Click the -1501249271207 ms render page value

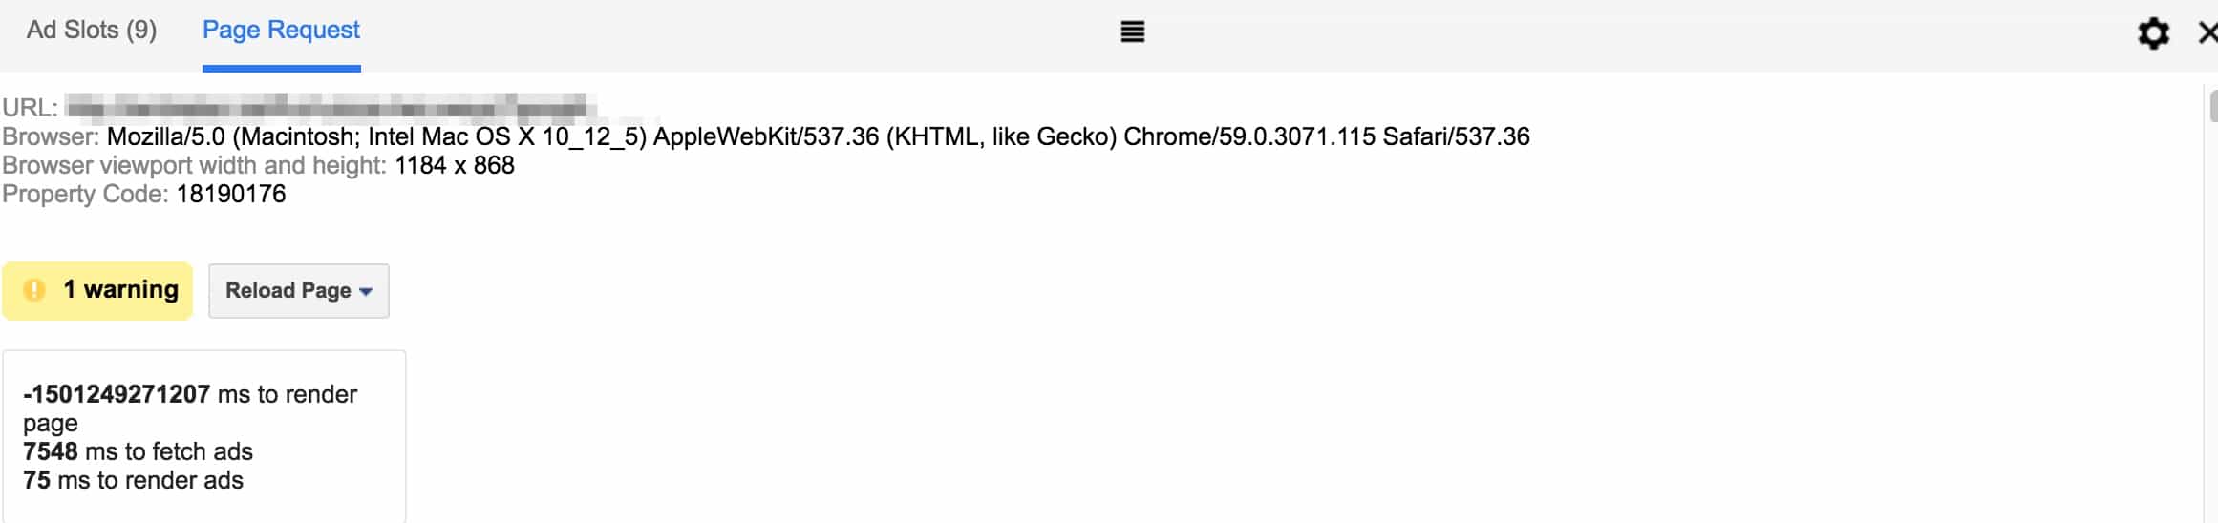point(117,395)
